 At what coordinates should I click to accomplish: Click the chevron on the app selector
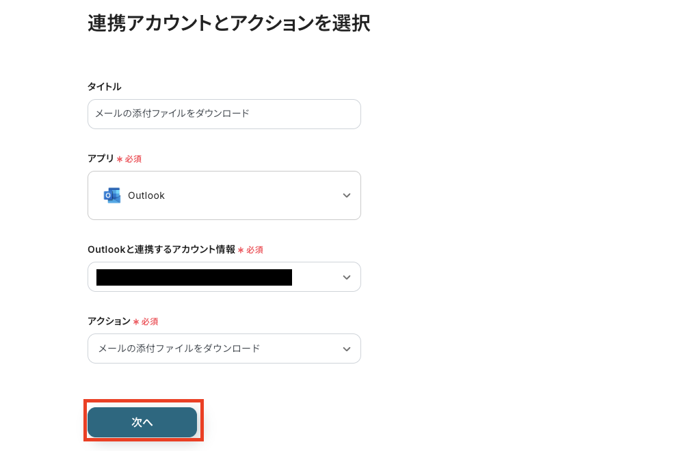click(347, 195)
